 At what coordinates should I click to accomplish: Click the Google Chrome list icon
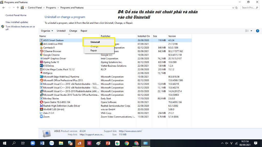[x=41, y=55]
